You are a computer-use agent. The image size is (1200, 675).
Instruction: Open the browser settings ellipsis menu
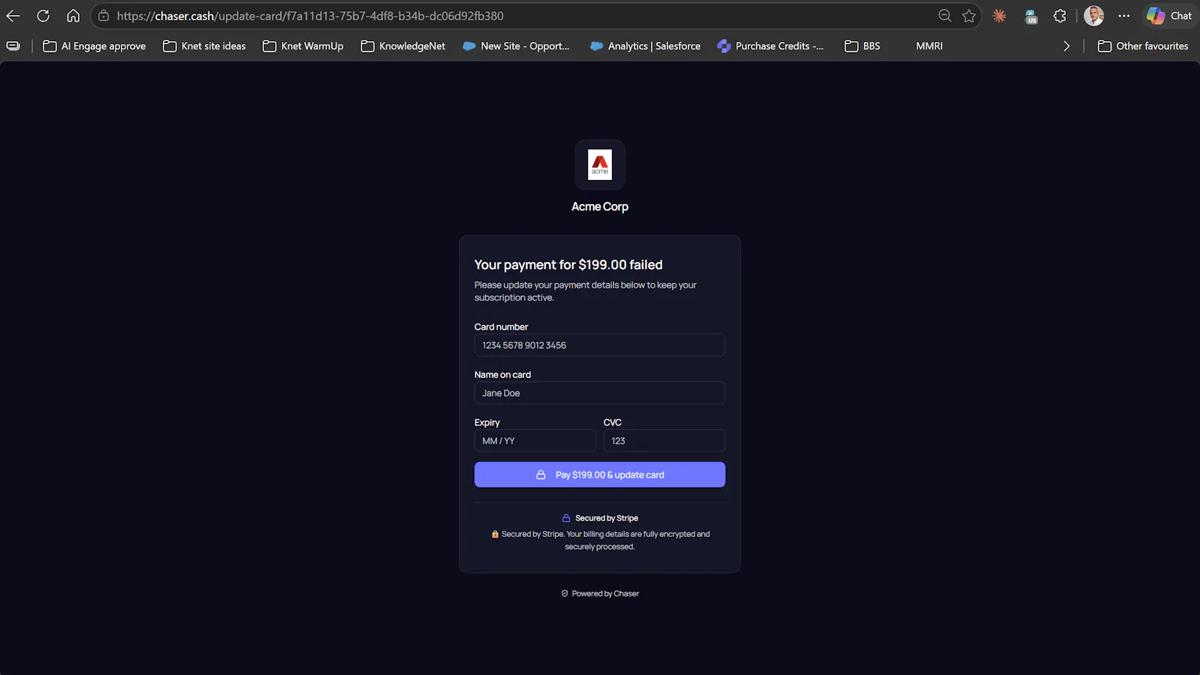[1123, 16]
